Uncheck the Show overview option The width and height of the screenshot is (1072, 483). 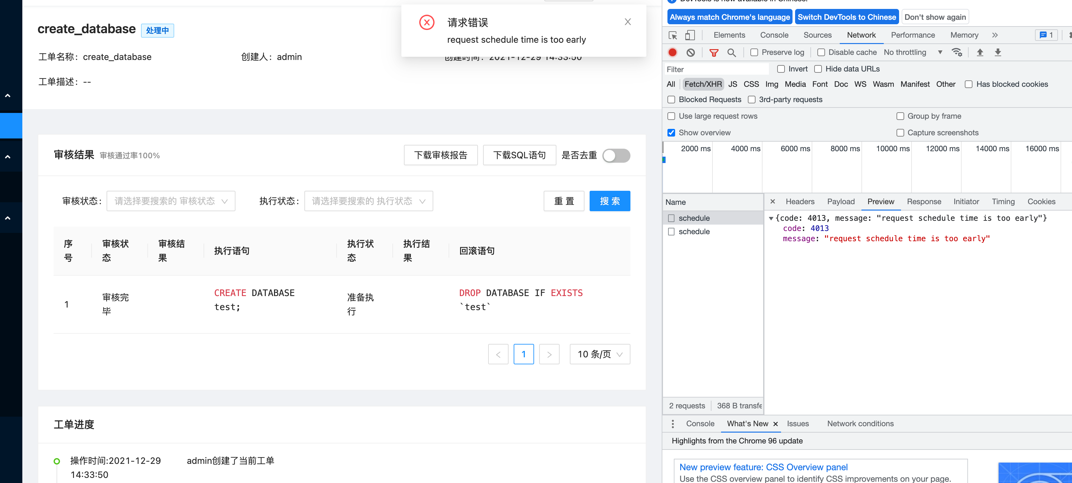671,132
